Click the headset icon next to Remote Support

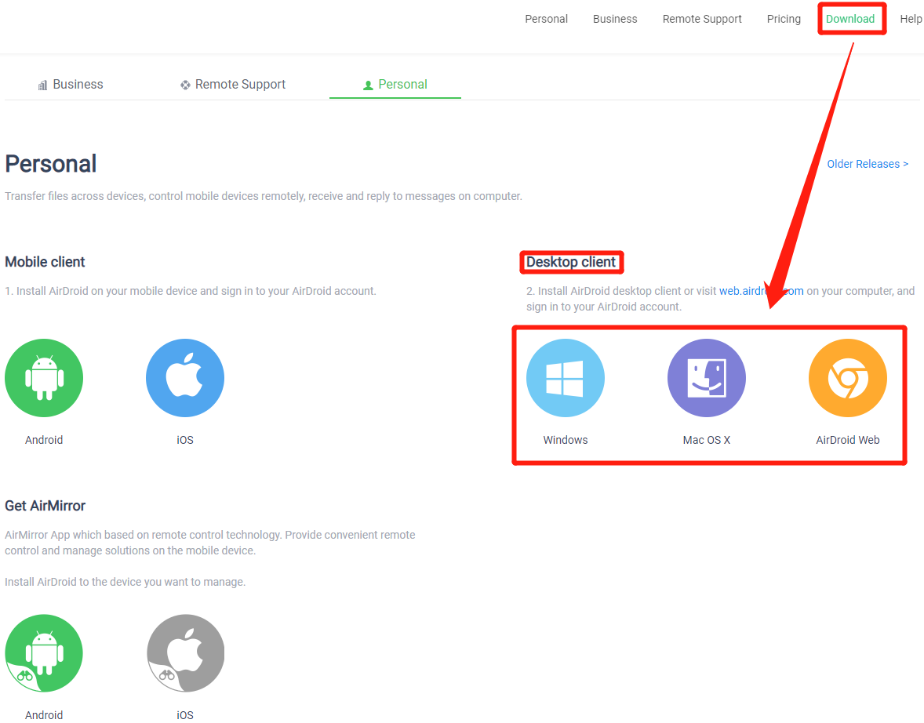(x=184, y=84)
